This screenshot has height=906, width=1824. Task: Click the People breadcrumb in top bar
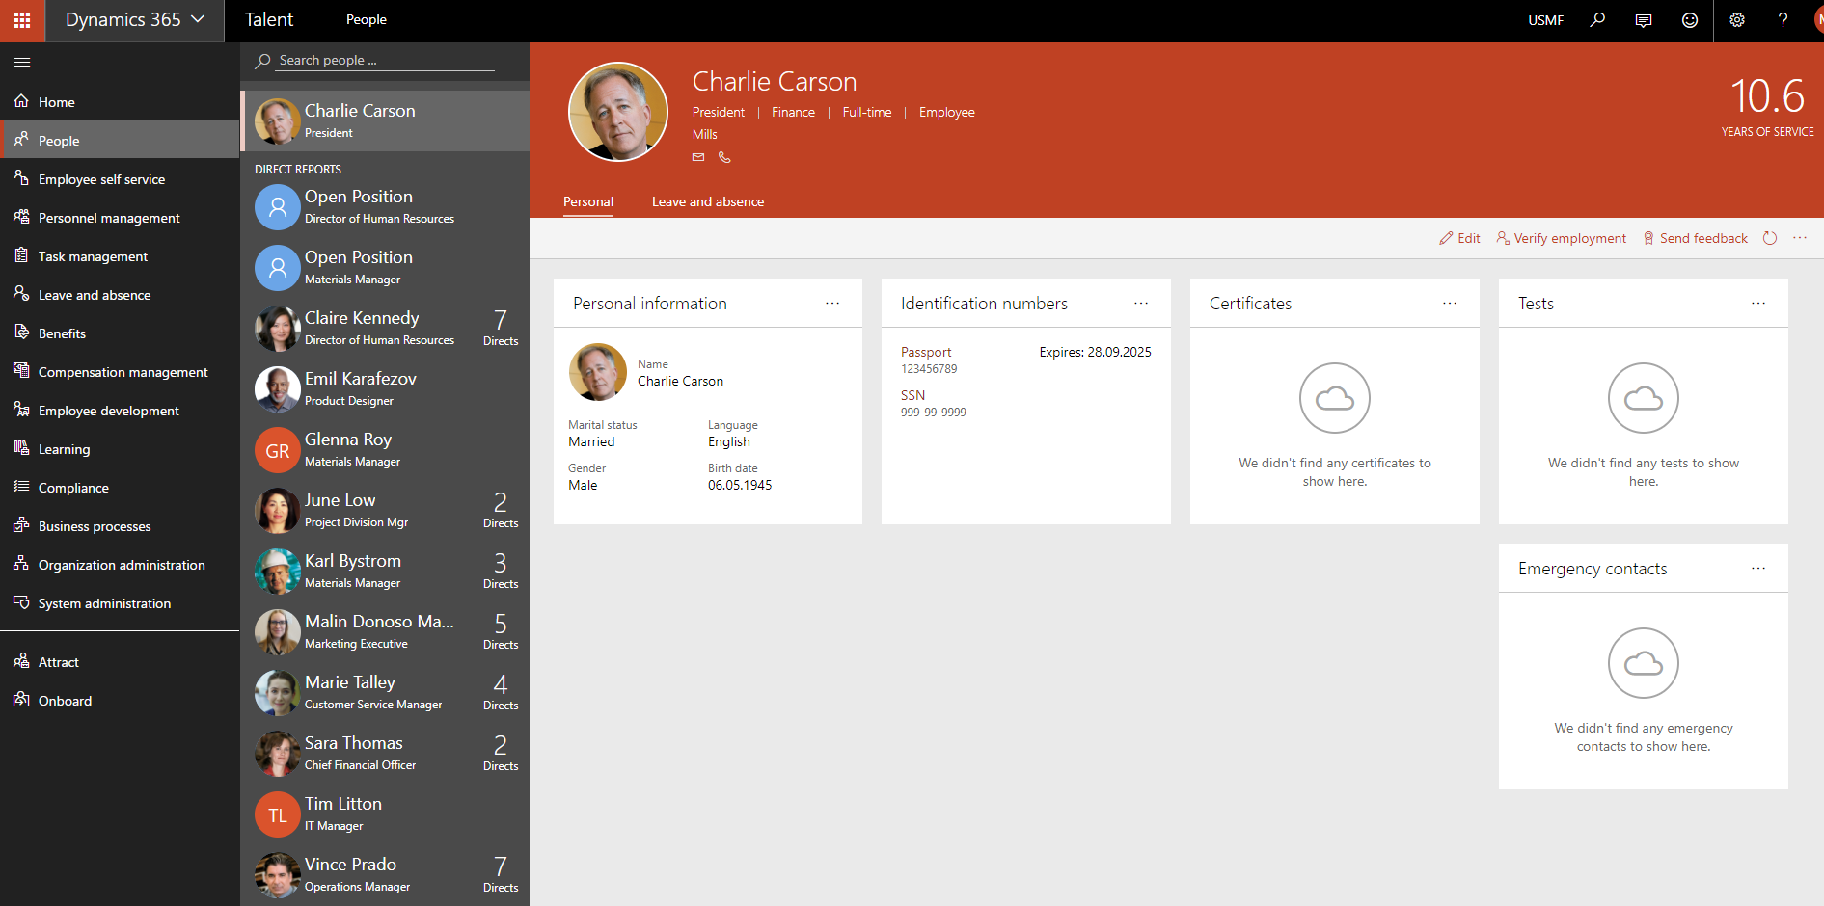pos(367,19)
